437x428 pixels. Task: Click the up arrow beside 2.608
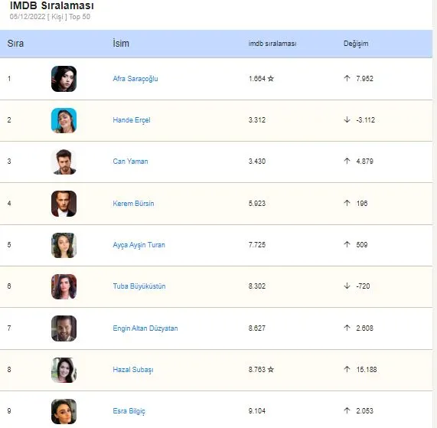pyautogui.click(x=347, y=328)
